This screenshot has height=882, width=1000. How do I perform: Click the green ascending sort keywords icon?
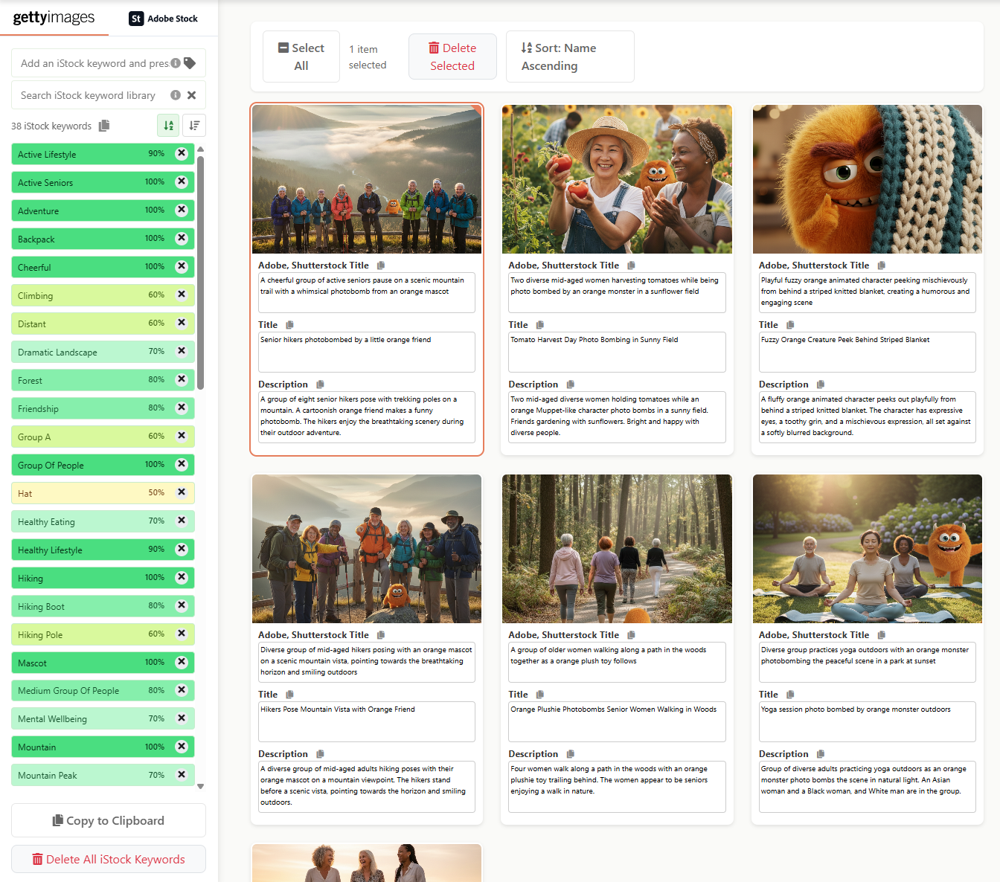click(x=169, y=126)
